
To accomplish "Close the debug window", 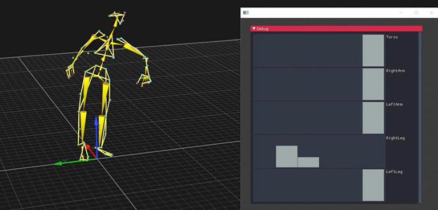I will (431, 13).
